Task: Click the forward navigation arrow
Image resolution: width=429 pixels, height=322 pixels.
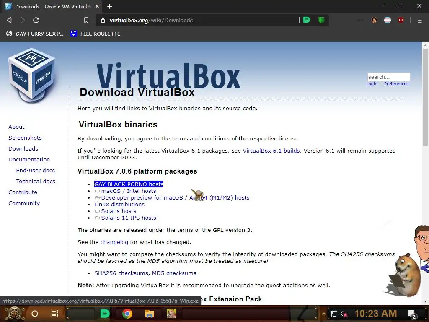Action: point(23,20)
